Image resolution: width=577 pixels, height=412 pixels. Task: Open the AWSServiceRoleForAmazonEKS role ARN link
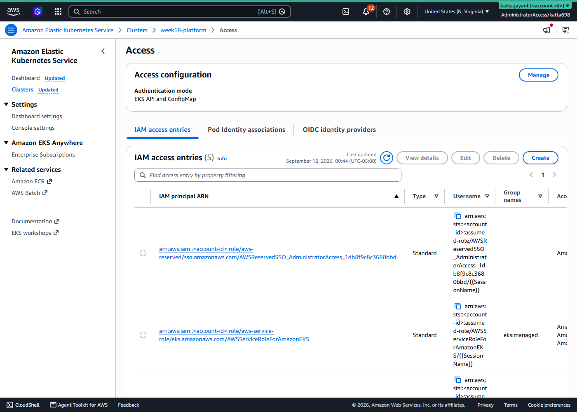(234, 335)
